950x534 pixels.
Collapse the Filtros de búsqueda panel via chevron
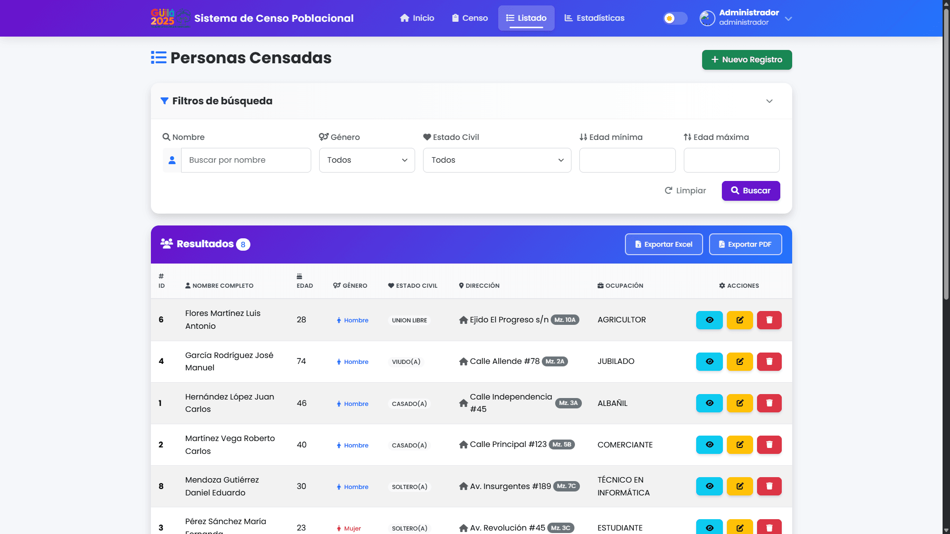(769, 101)
